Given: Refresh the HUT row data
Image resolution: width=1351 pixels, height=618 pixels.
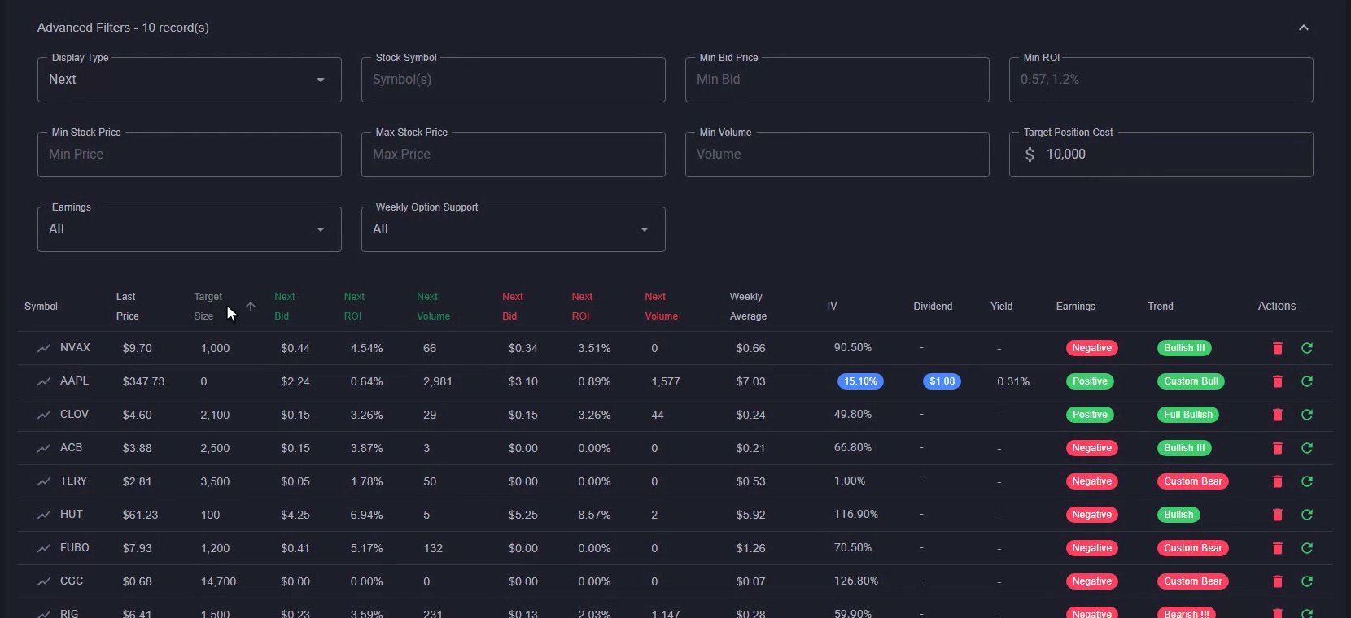Looking at the screenshot, I should click(1307, 515).
